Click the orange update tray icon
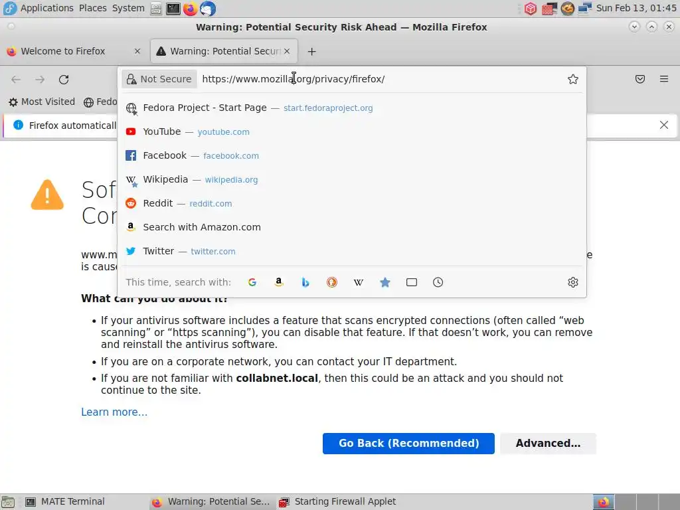Image resolution: width=680 pixels, height=510 pixels. [x=567, y=8]
